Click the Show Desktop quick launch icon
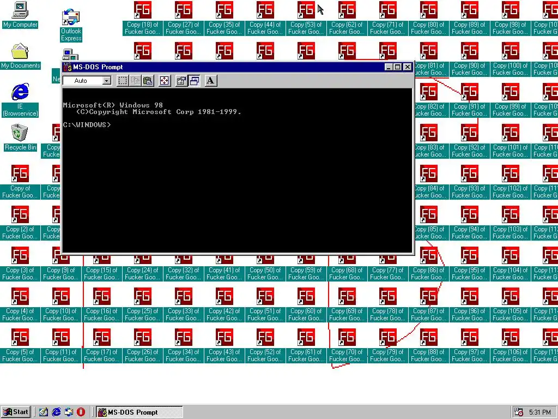Screen dimensions: 558x419 pos(44,412)
